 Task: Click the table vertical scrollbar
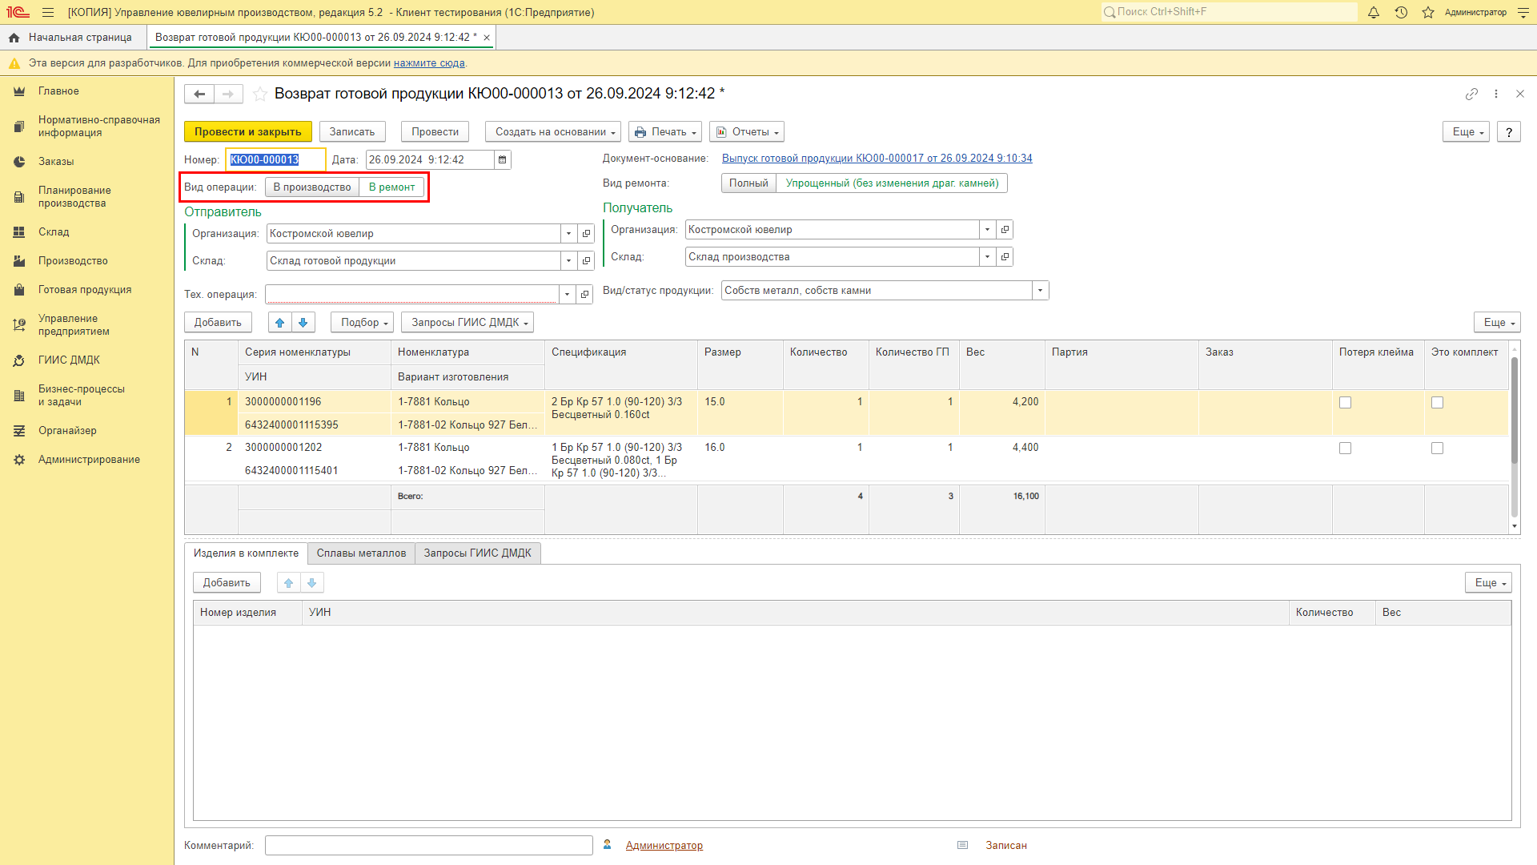[x=1514, y=437]
